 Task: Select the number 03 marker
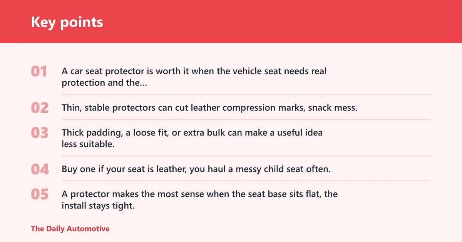pos(40,133)
